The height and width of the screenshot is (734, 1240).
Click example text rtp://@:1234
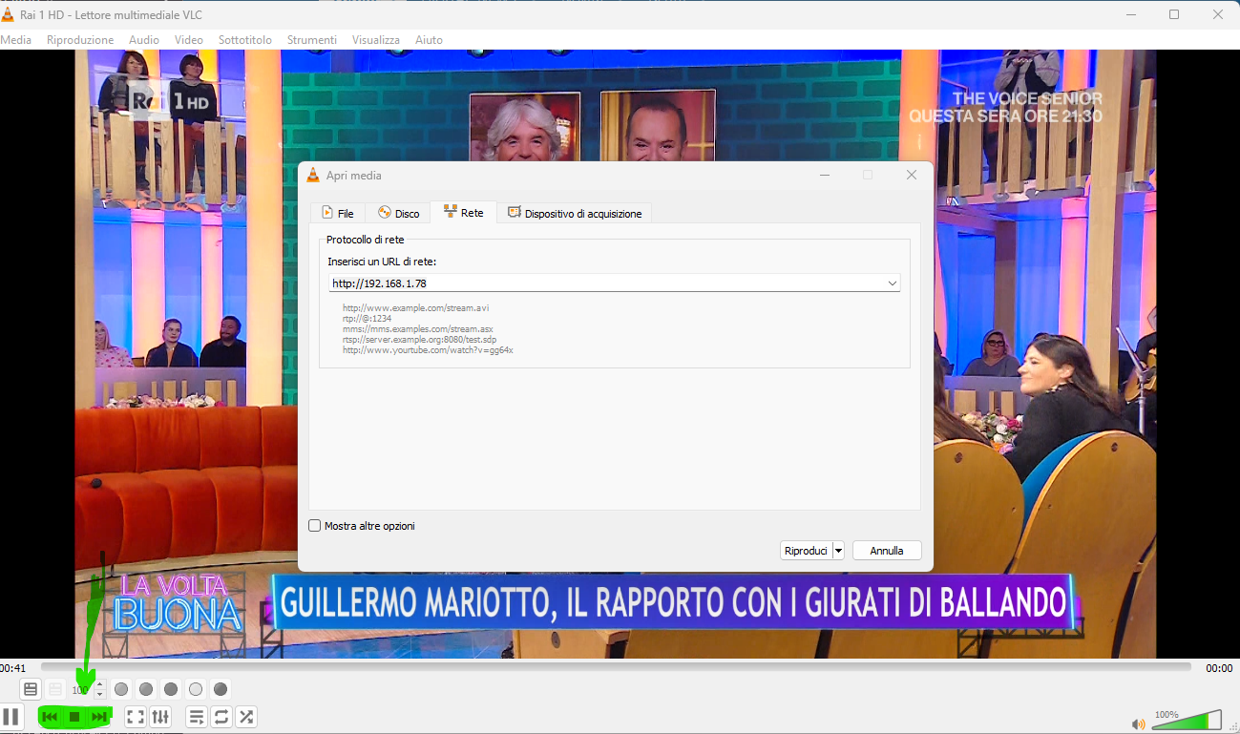point(367,319)
